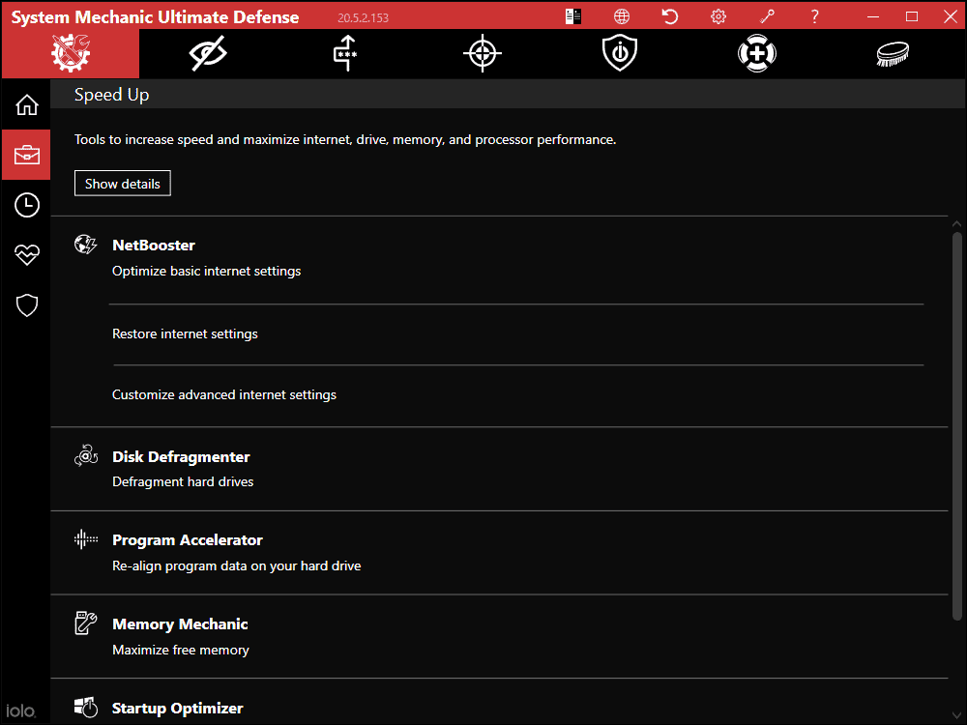
Task: Select the Search and Recover icon
Action: coord(756,53)
